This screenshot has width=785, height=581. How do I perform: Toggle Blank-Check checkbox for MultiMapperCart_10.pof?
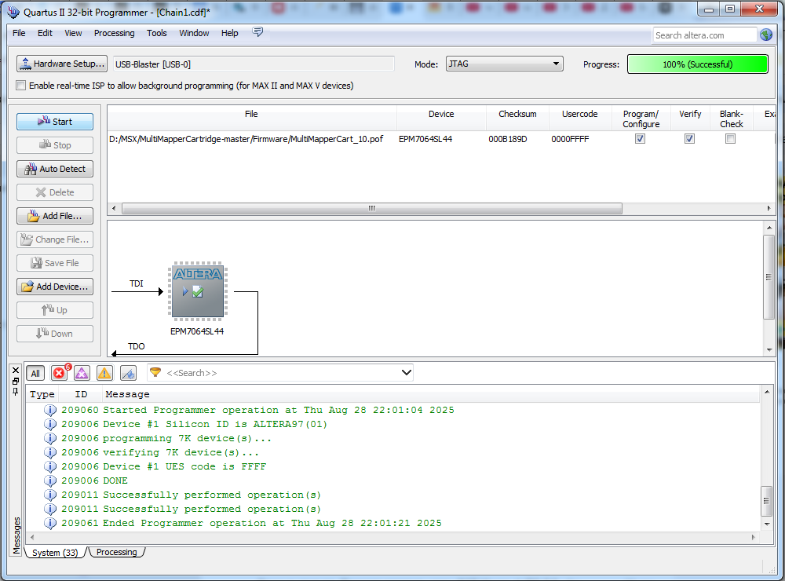click(x=730, y=139)
